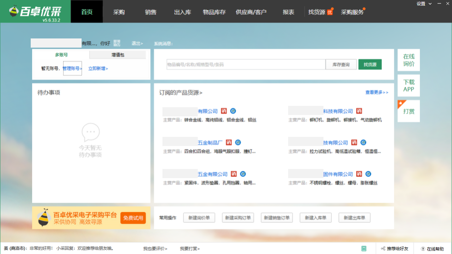Switch to the 增值包 tab
452x254 pixels.
coord(118,55)
